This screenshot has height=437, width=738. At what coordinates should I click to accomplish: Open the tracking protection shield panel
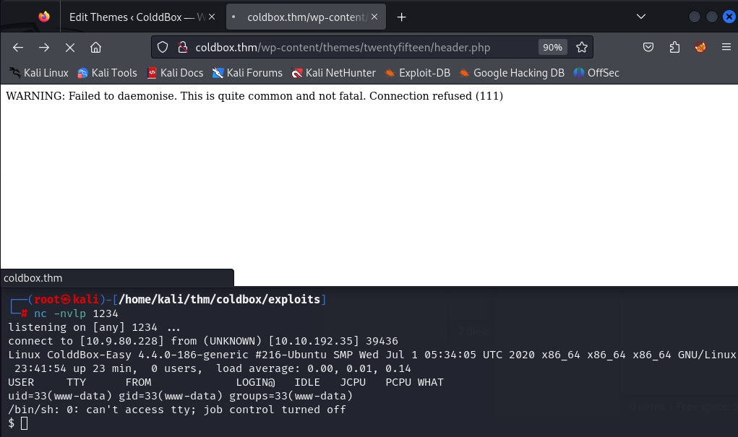pos(163,48)
